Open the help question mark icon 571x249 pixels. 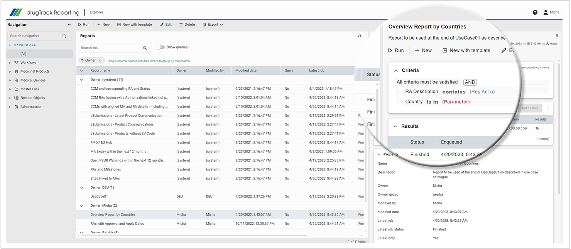(x=535, y=12)
